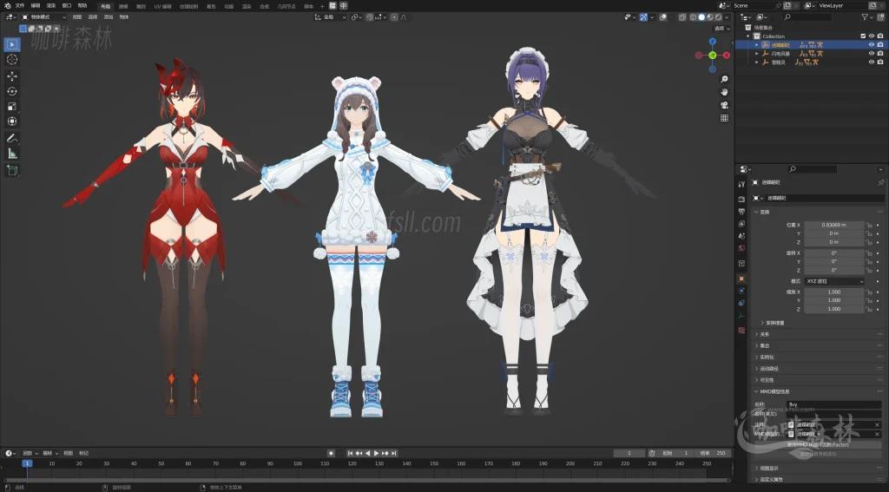Open the Render properties tab
Viewport: 889px width, 492px height.
[741, 199]
